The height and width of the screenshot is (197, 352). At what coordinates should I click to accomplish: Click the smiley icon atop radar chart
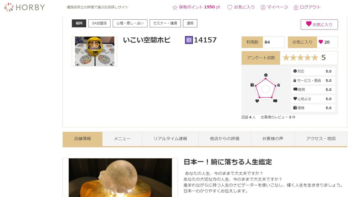point(266,75)
